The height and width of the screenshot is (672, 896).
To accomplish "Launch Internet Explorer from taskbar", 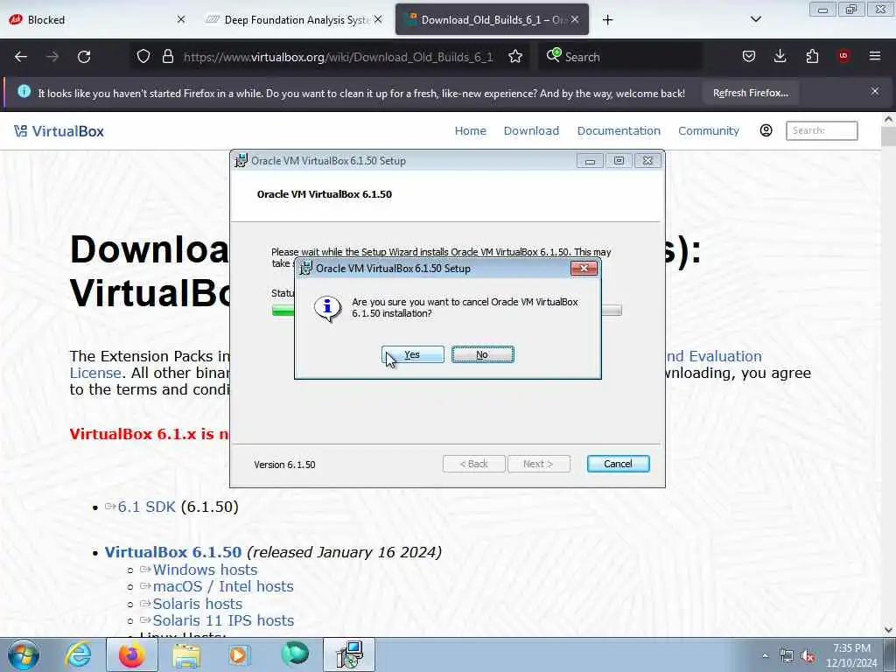I will pos(78,654).
